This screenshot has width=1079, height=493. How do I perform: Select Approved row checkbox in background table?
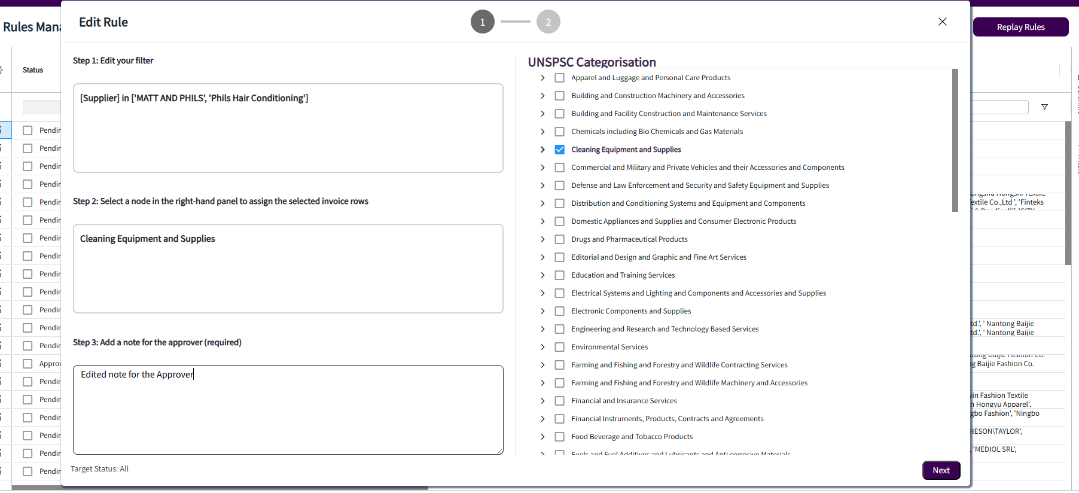[x=28, y=364]
